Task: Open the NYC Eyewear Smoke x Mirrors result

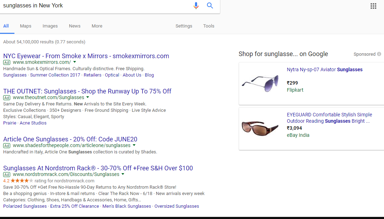Action: (x=86, y=56)
